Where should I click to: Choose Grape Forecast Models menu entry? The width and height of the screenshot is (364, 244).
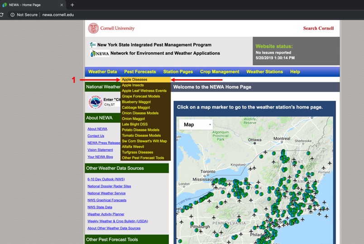pos(141,96)
